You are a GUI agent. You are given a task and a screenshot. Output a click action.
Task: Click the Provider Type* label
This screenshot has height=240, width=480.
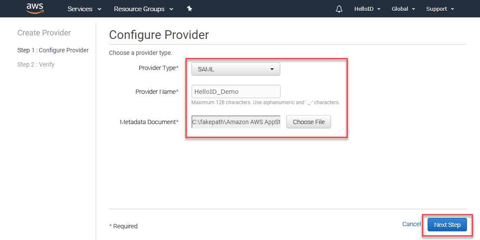pos(159,68)
